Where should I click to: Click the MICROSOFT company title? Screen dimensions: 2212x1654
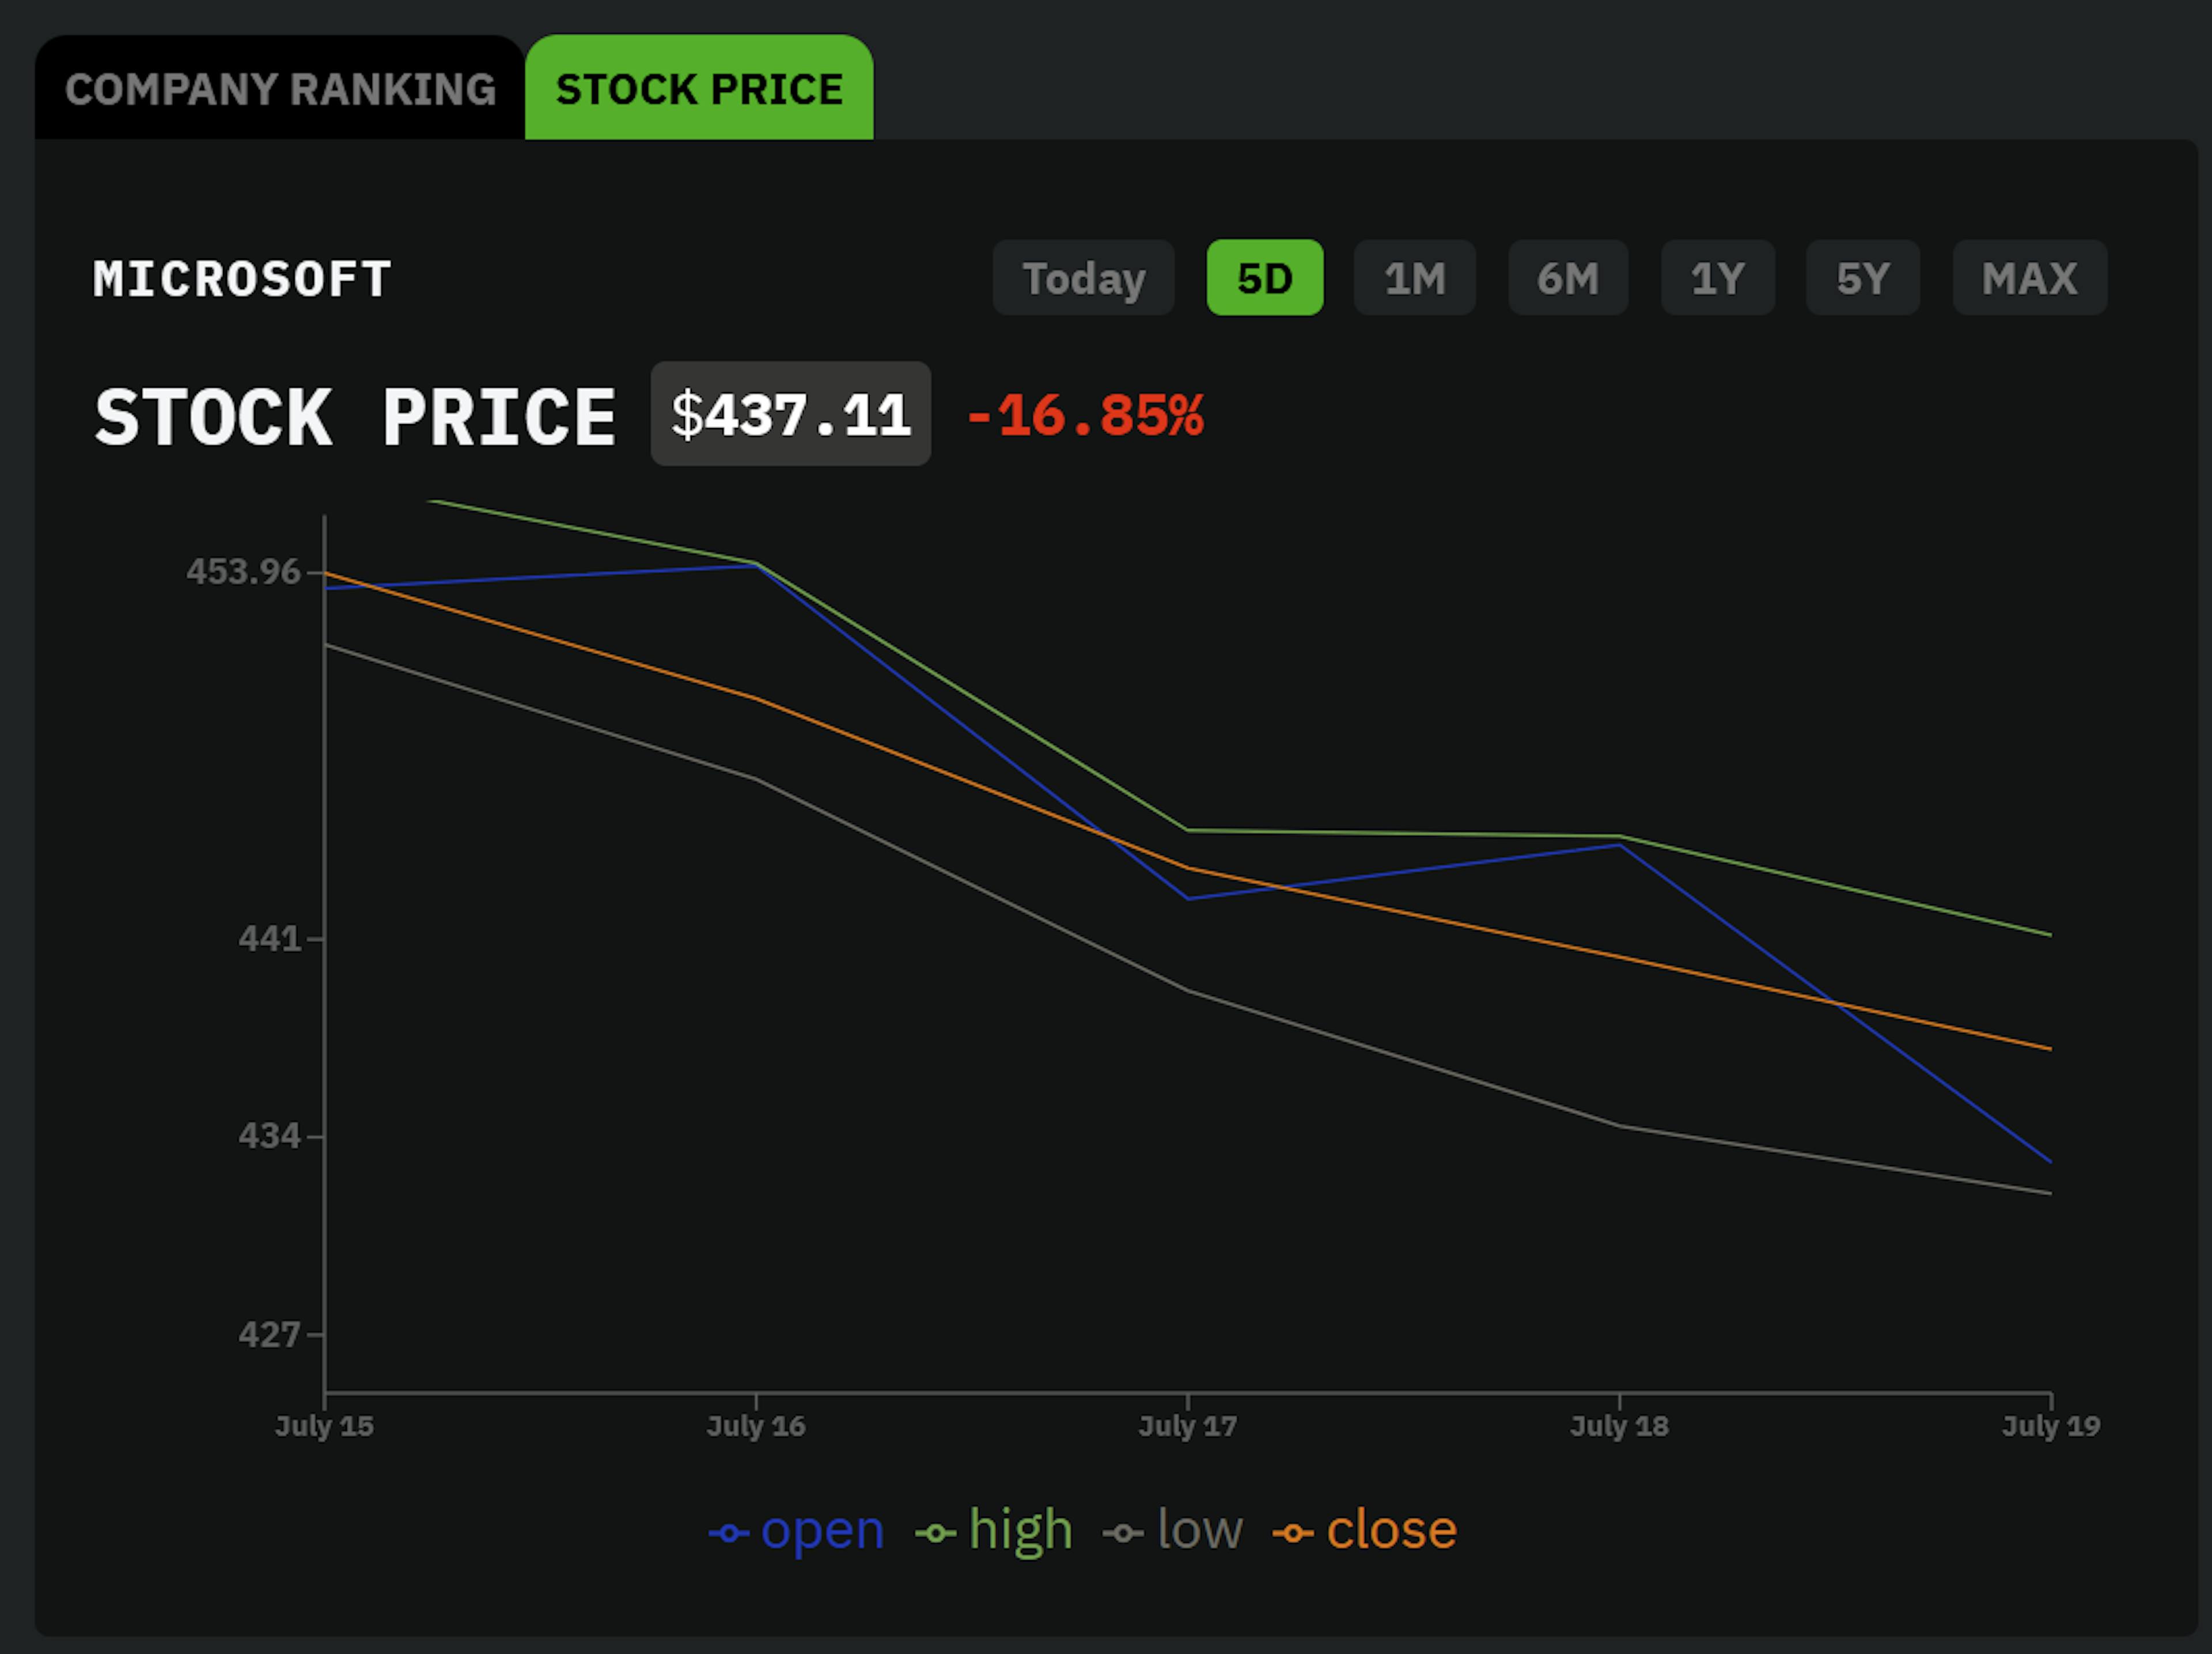pyautogui.click(x=242, y=279)
